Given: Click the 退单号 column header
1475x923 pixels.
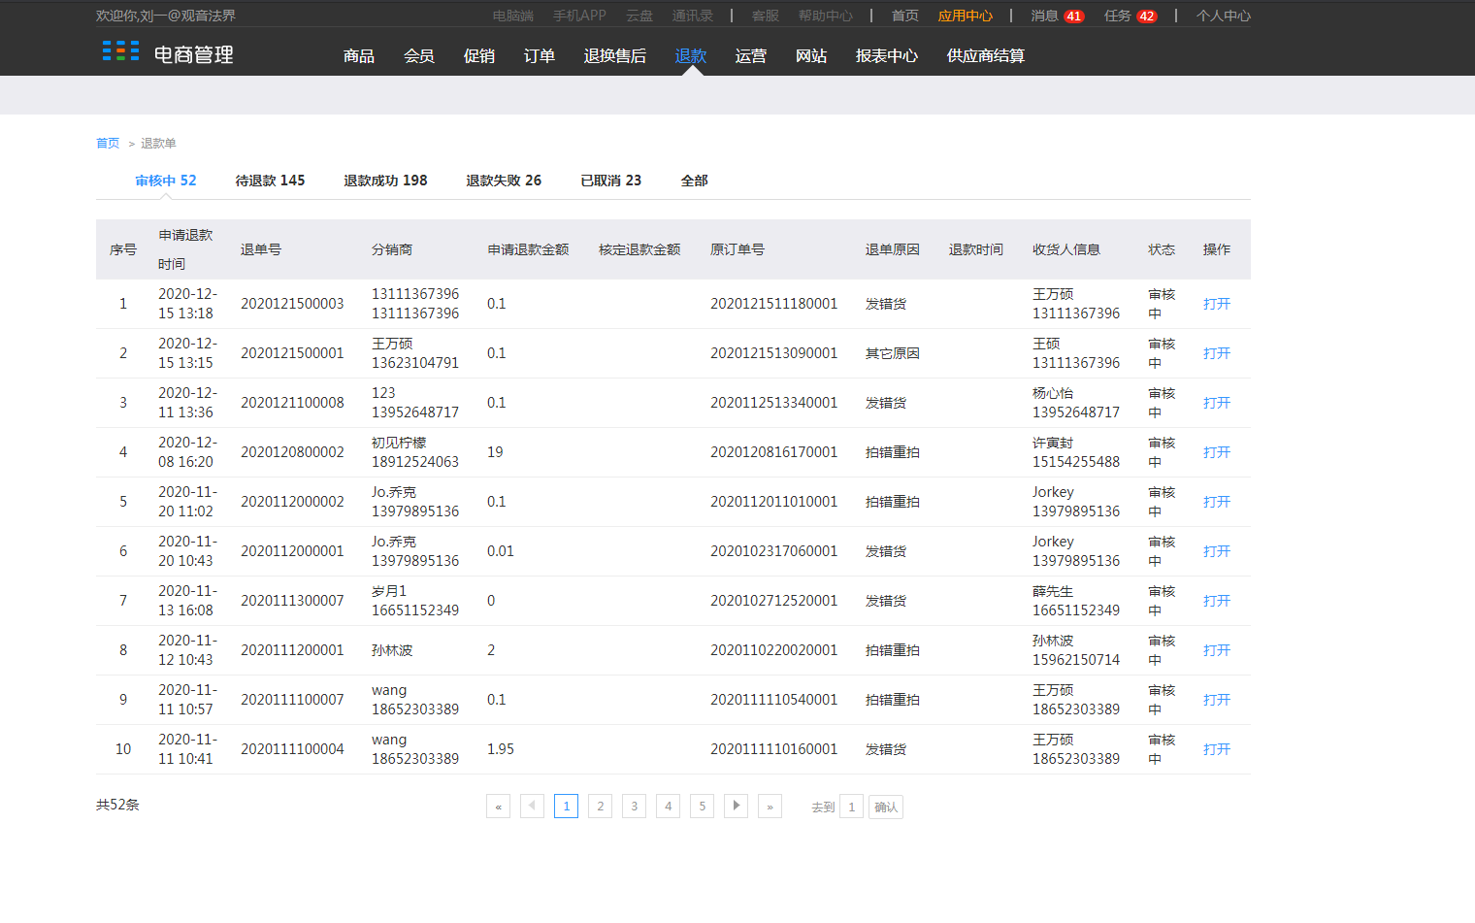Looking at the screenshot, I should (261, 249).
